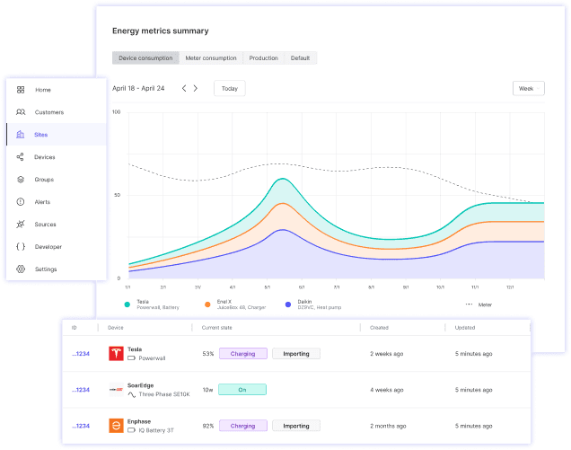The width and height of the screenshot is (571, 450).
Task: Go to previous week with left chevron
Action: pyautogui.click(x=184, y=89)
